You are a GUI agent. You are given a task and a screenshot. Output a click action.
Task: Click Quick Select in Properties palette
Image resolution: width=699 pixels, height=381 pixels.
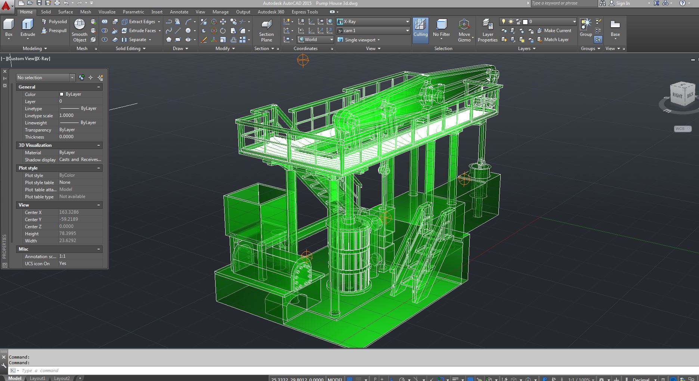point(100,78)
